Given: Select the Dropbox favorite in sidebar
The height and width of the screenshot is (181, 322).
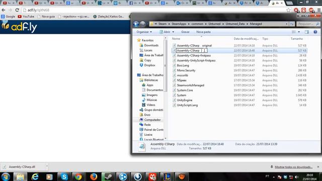Looking at the screenshot, I should coord(149,65).
